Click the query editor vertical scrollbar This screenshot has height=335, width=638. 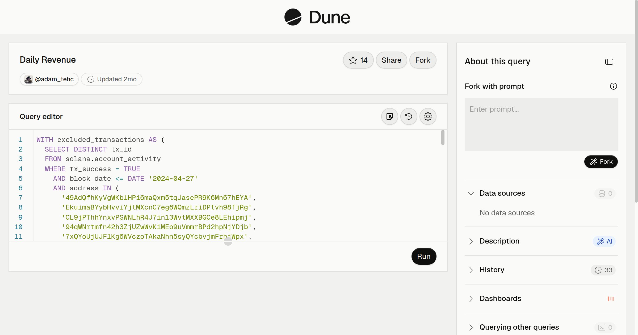443,137
